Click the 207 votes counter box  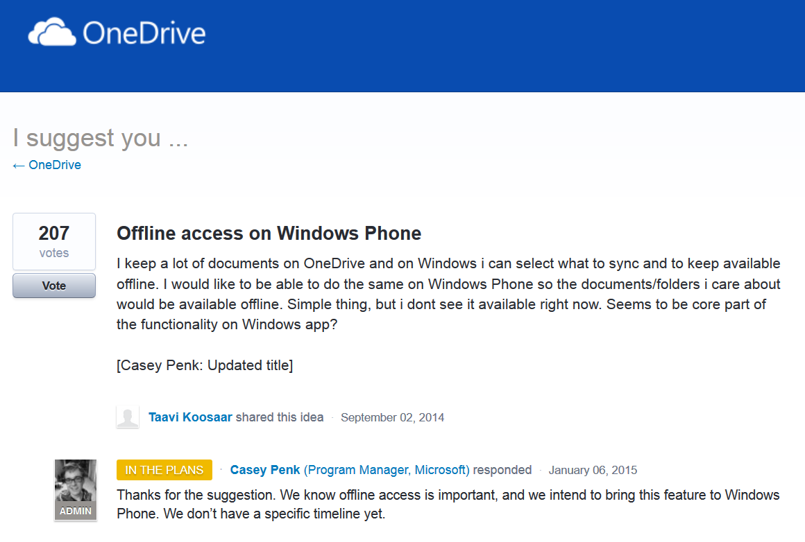pyautogui.click(x=54, y=241)
